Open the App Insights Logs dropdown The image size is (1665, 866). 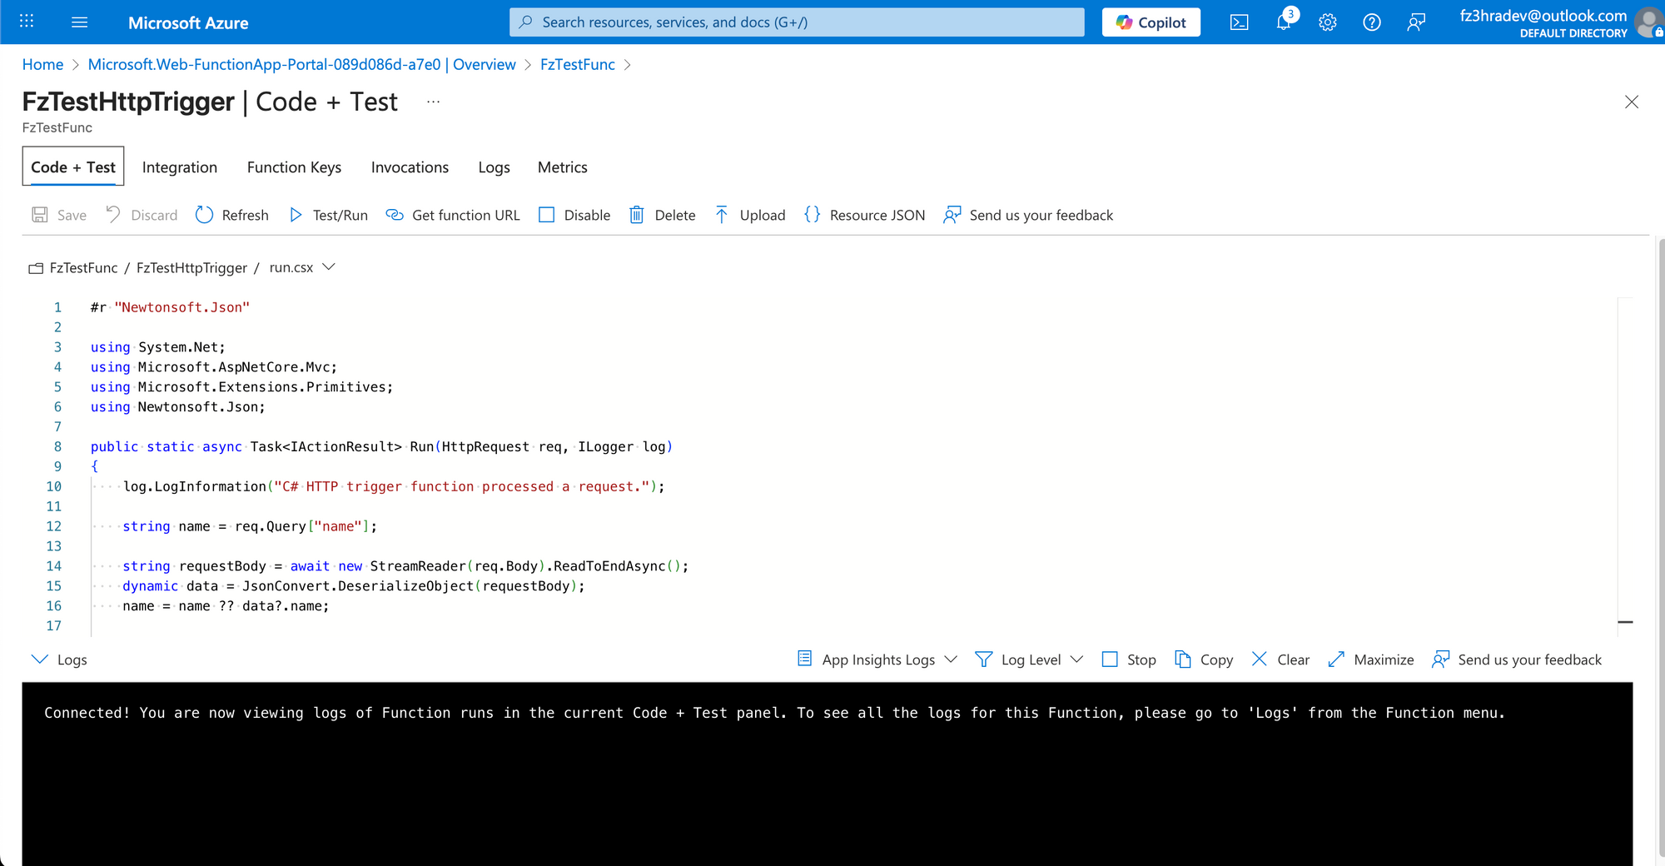point(951,659)
